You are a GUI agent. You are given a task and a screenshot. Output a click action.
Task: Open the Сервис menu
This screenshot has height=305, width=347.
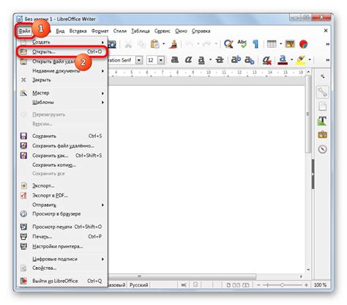coord(162,31)
